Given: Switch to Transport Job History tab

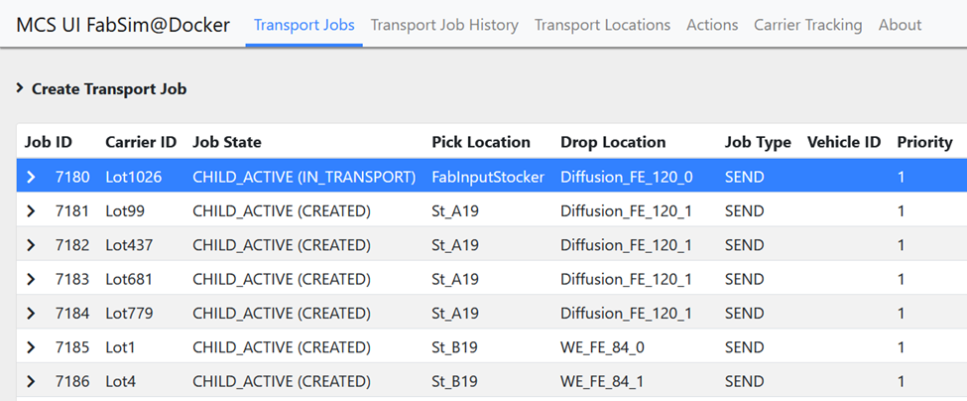Looking at the screenshot, I should tap(444, 25).
